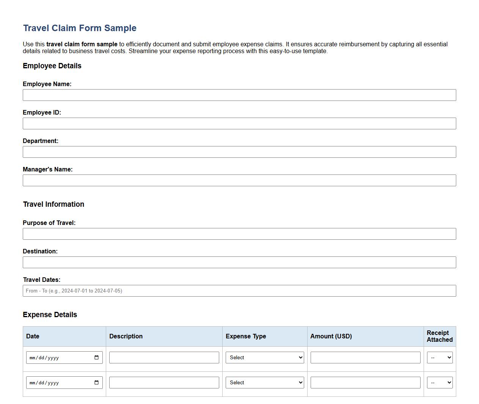
Task: Open the date picker on the first expense row
Action: click(x=97, y=357)
